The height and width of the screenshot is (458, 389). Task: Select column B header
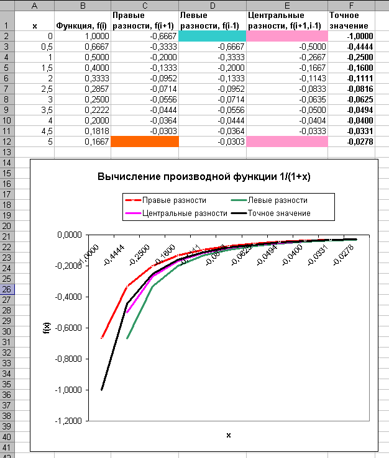(83, 6)
